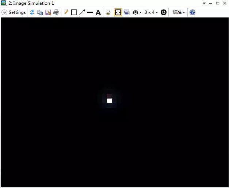This screenshot has width=229, height=188.
Task: Open the 标准 dropdown menu
Action: 179,12
